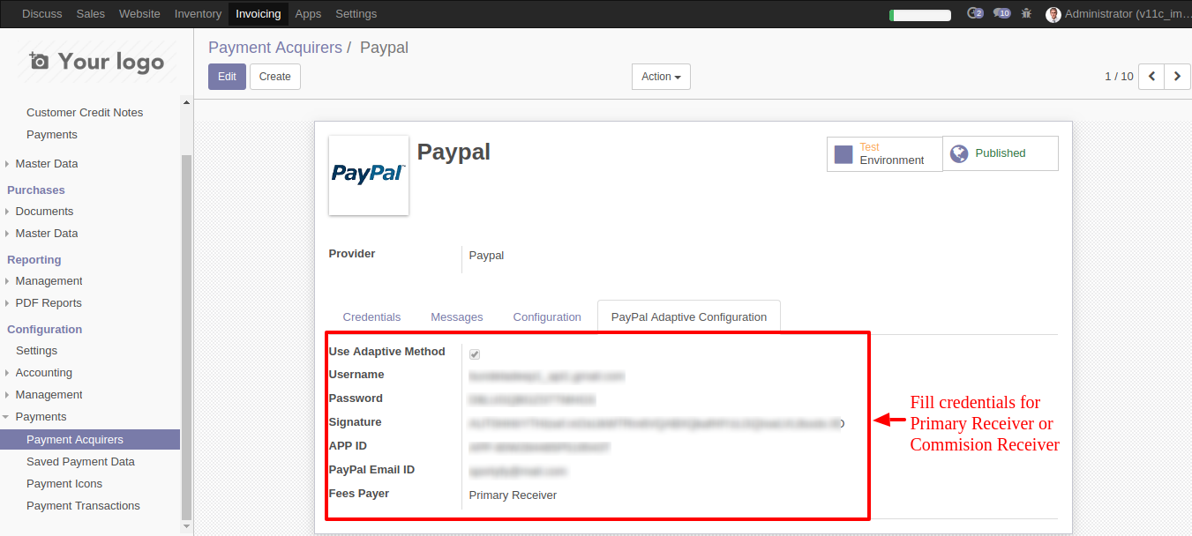1192x536 pixels.
Task: Switch to the Credentials tab
Action: 371,317
